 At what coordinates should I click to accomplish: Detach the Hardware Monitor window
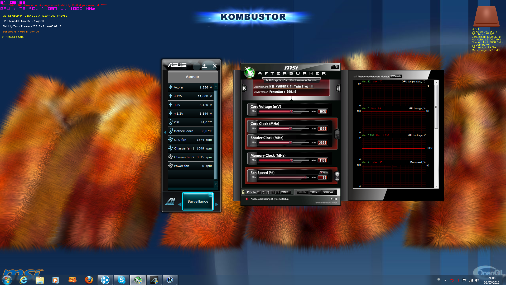396,76
